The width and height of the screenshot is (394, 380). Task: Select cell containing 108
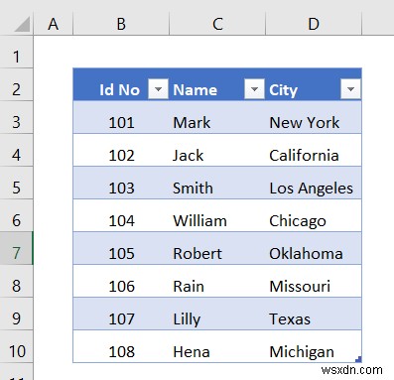coord(121,346)
